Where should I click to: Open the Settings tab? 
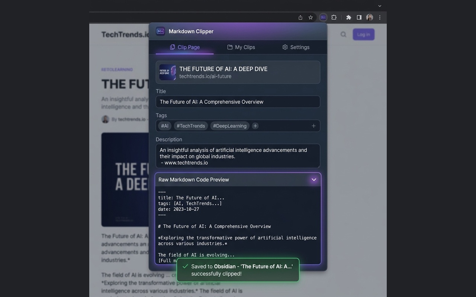296,47
